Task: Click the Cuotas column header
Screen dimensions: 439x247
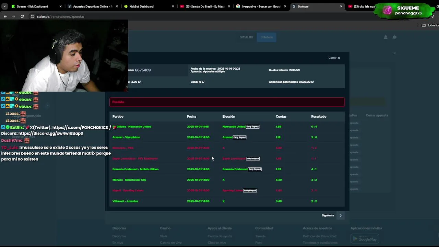Action: 281,117
